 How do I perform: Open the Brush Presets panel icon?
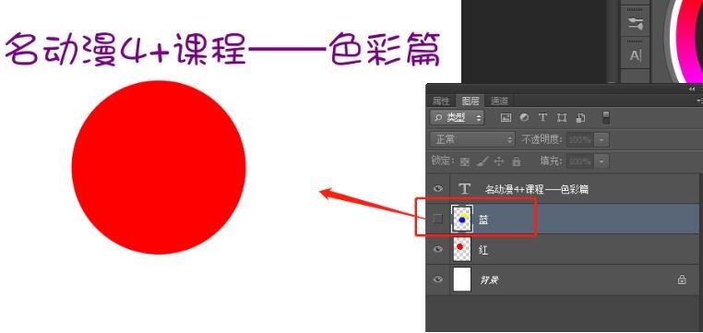pyautogui.click(x=636, y=24)
